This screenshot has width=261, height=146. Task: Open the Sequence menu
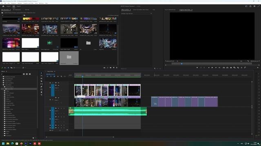coord(13,3)
